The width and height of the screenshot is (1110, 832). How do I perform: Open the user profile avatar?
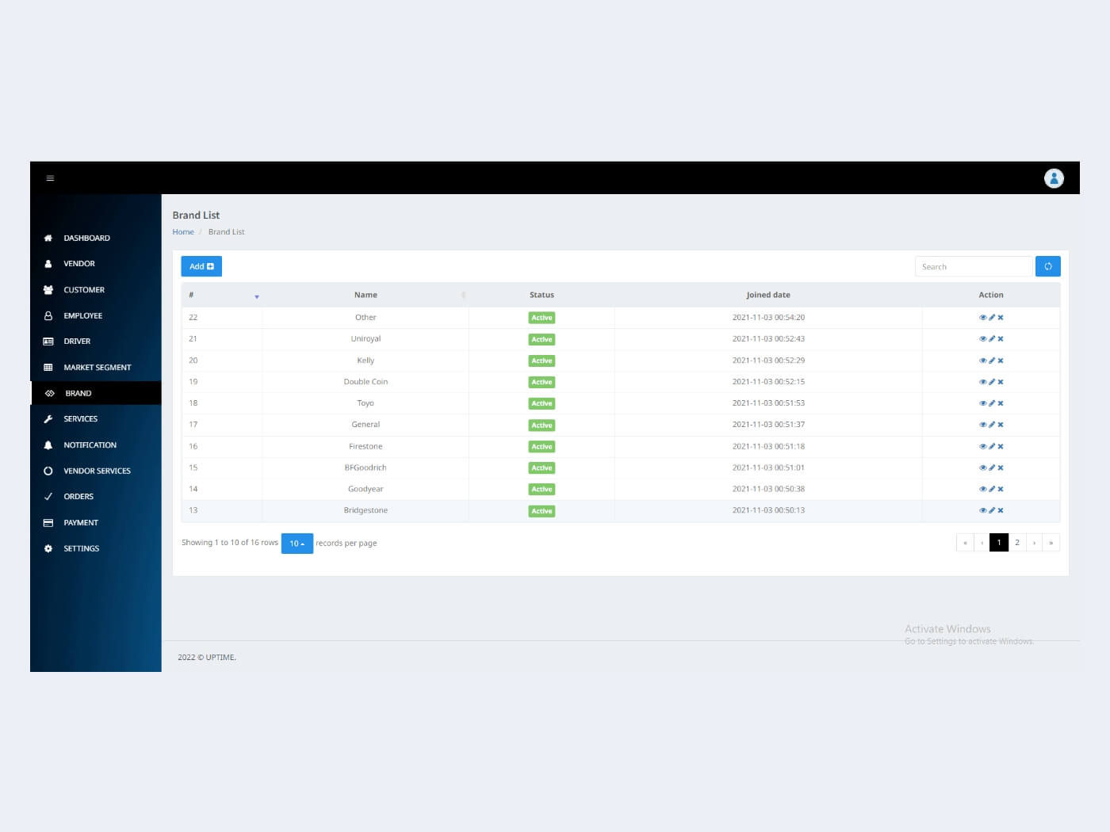pyautogui.click(x=1054, y=178)
